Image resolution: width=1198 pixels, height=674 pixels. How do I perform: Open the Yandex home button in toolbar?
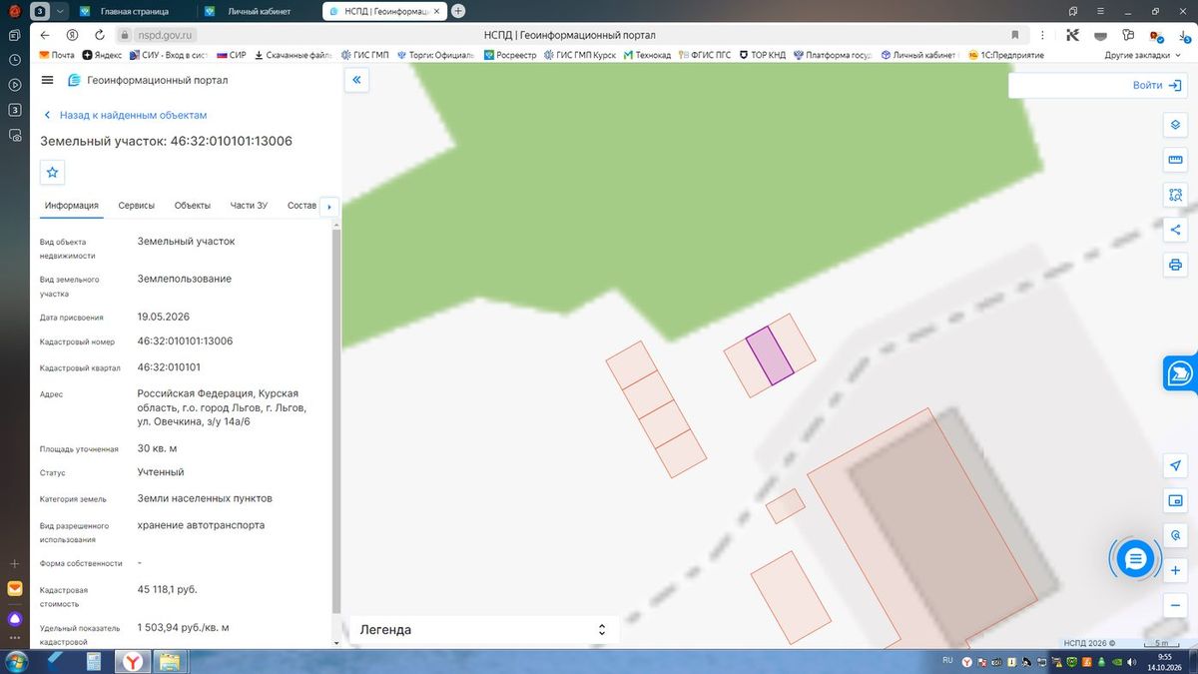tap(72, 35)
